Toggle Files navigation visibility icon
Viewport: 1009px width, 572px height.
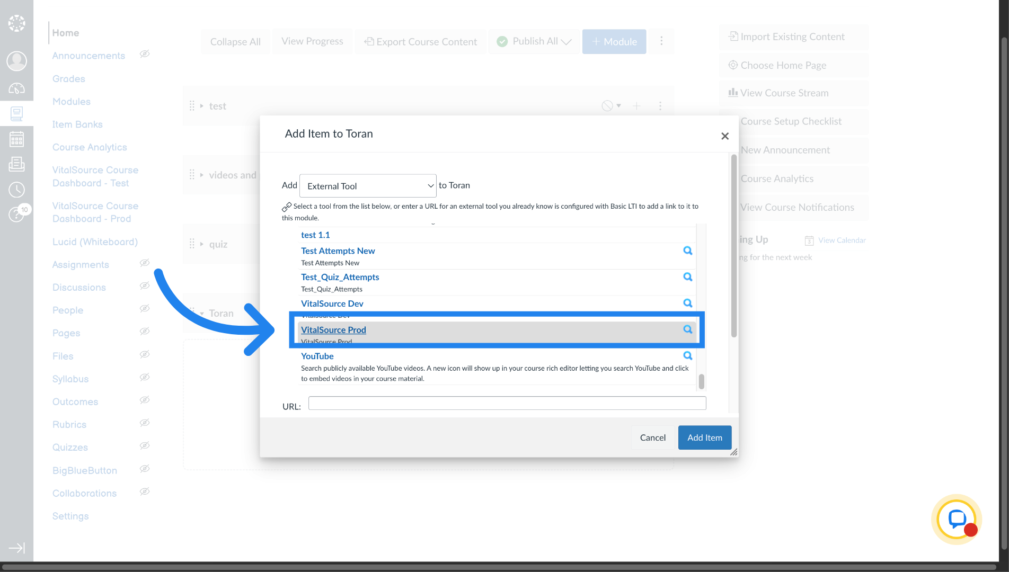point(145,354)
